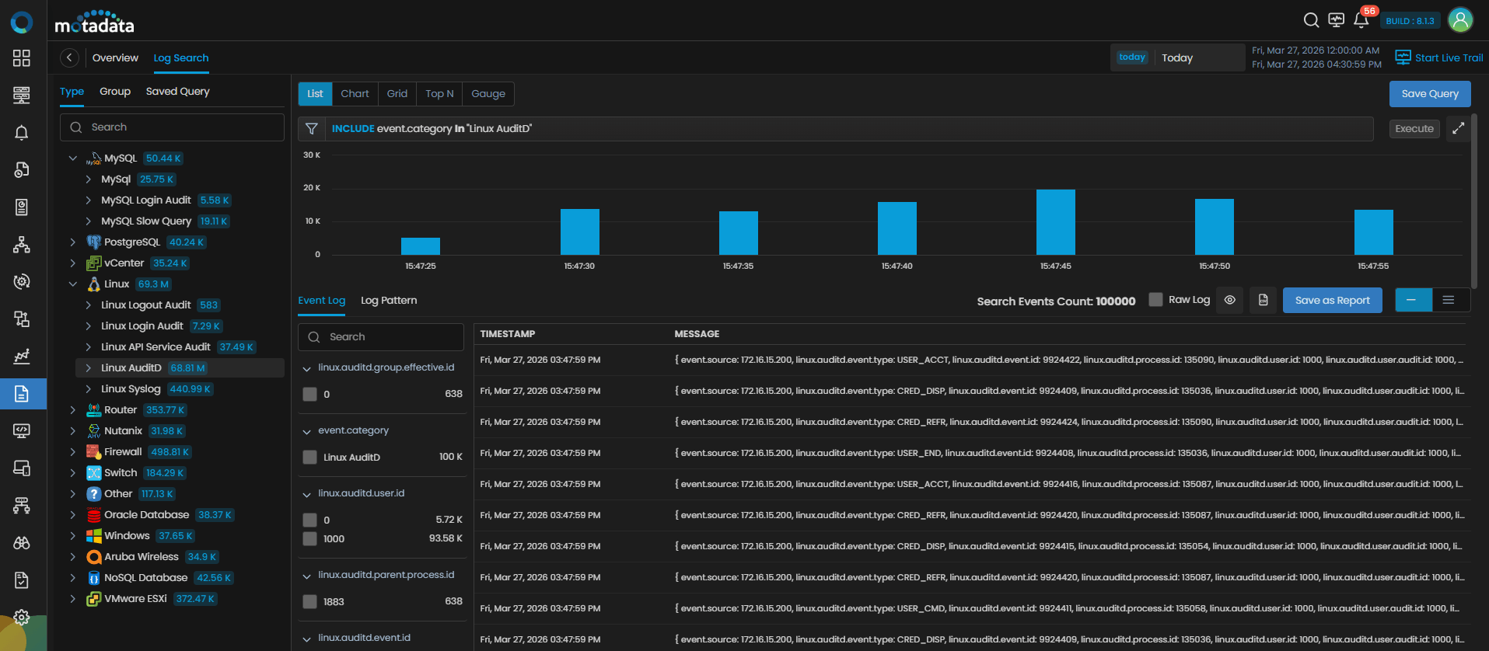Click the export document icon
Screen dimensions: 1489x651
tap(1263, 301)
